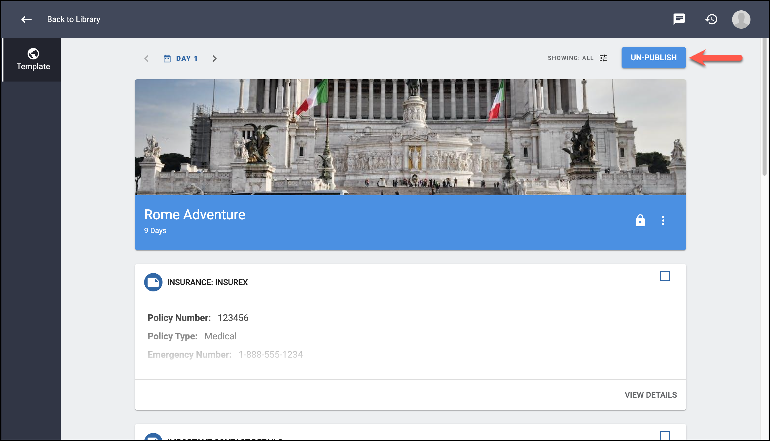
Task: Click the policy number 123456
Action: (x=233, y=318)
